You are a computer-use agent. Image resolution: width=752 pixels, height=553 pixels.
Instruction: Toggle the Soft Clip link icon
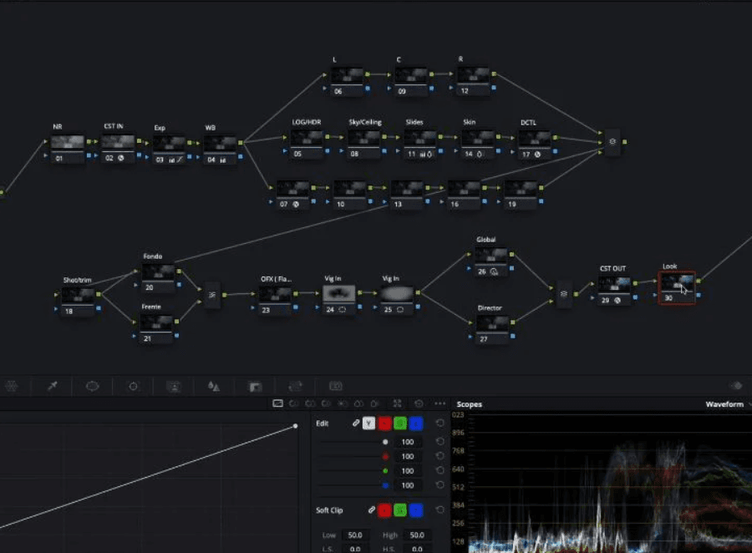coord(371,510)
